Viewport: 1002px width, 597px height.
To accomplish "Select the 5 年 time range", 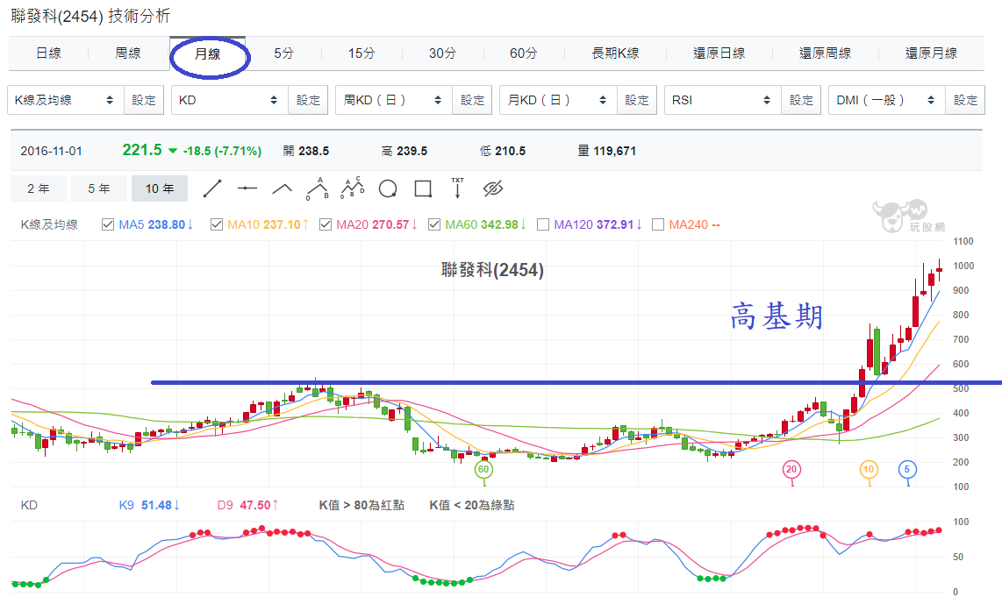I will coord(99,188).
